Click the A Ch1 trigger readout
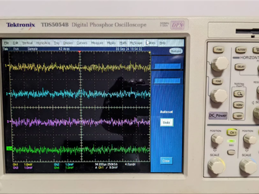This screenshot has height=194, width=259. pyautogui.click(x=107, y=168)
